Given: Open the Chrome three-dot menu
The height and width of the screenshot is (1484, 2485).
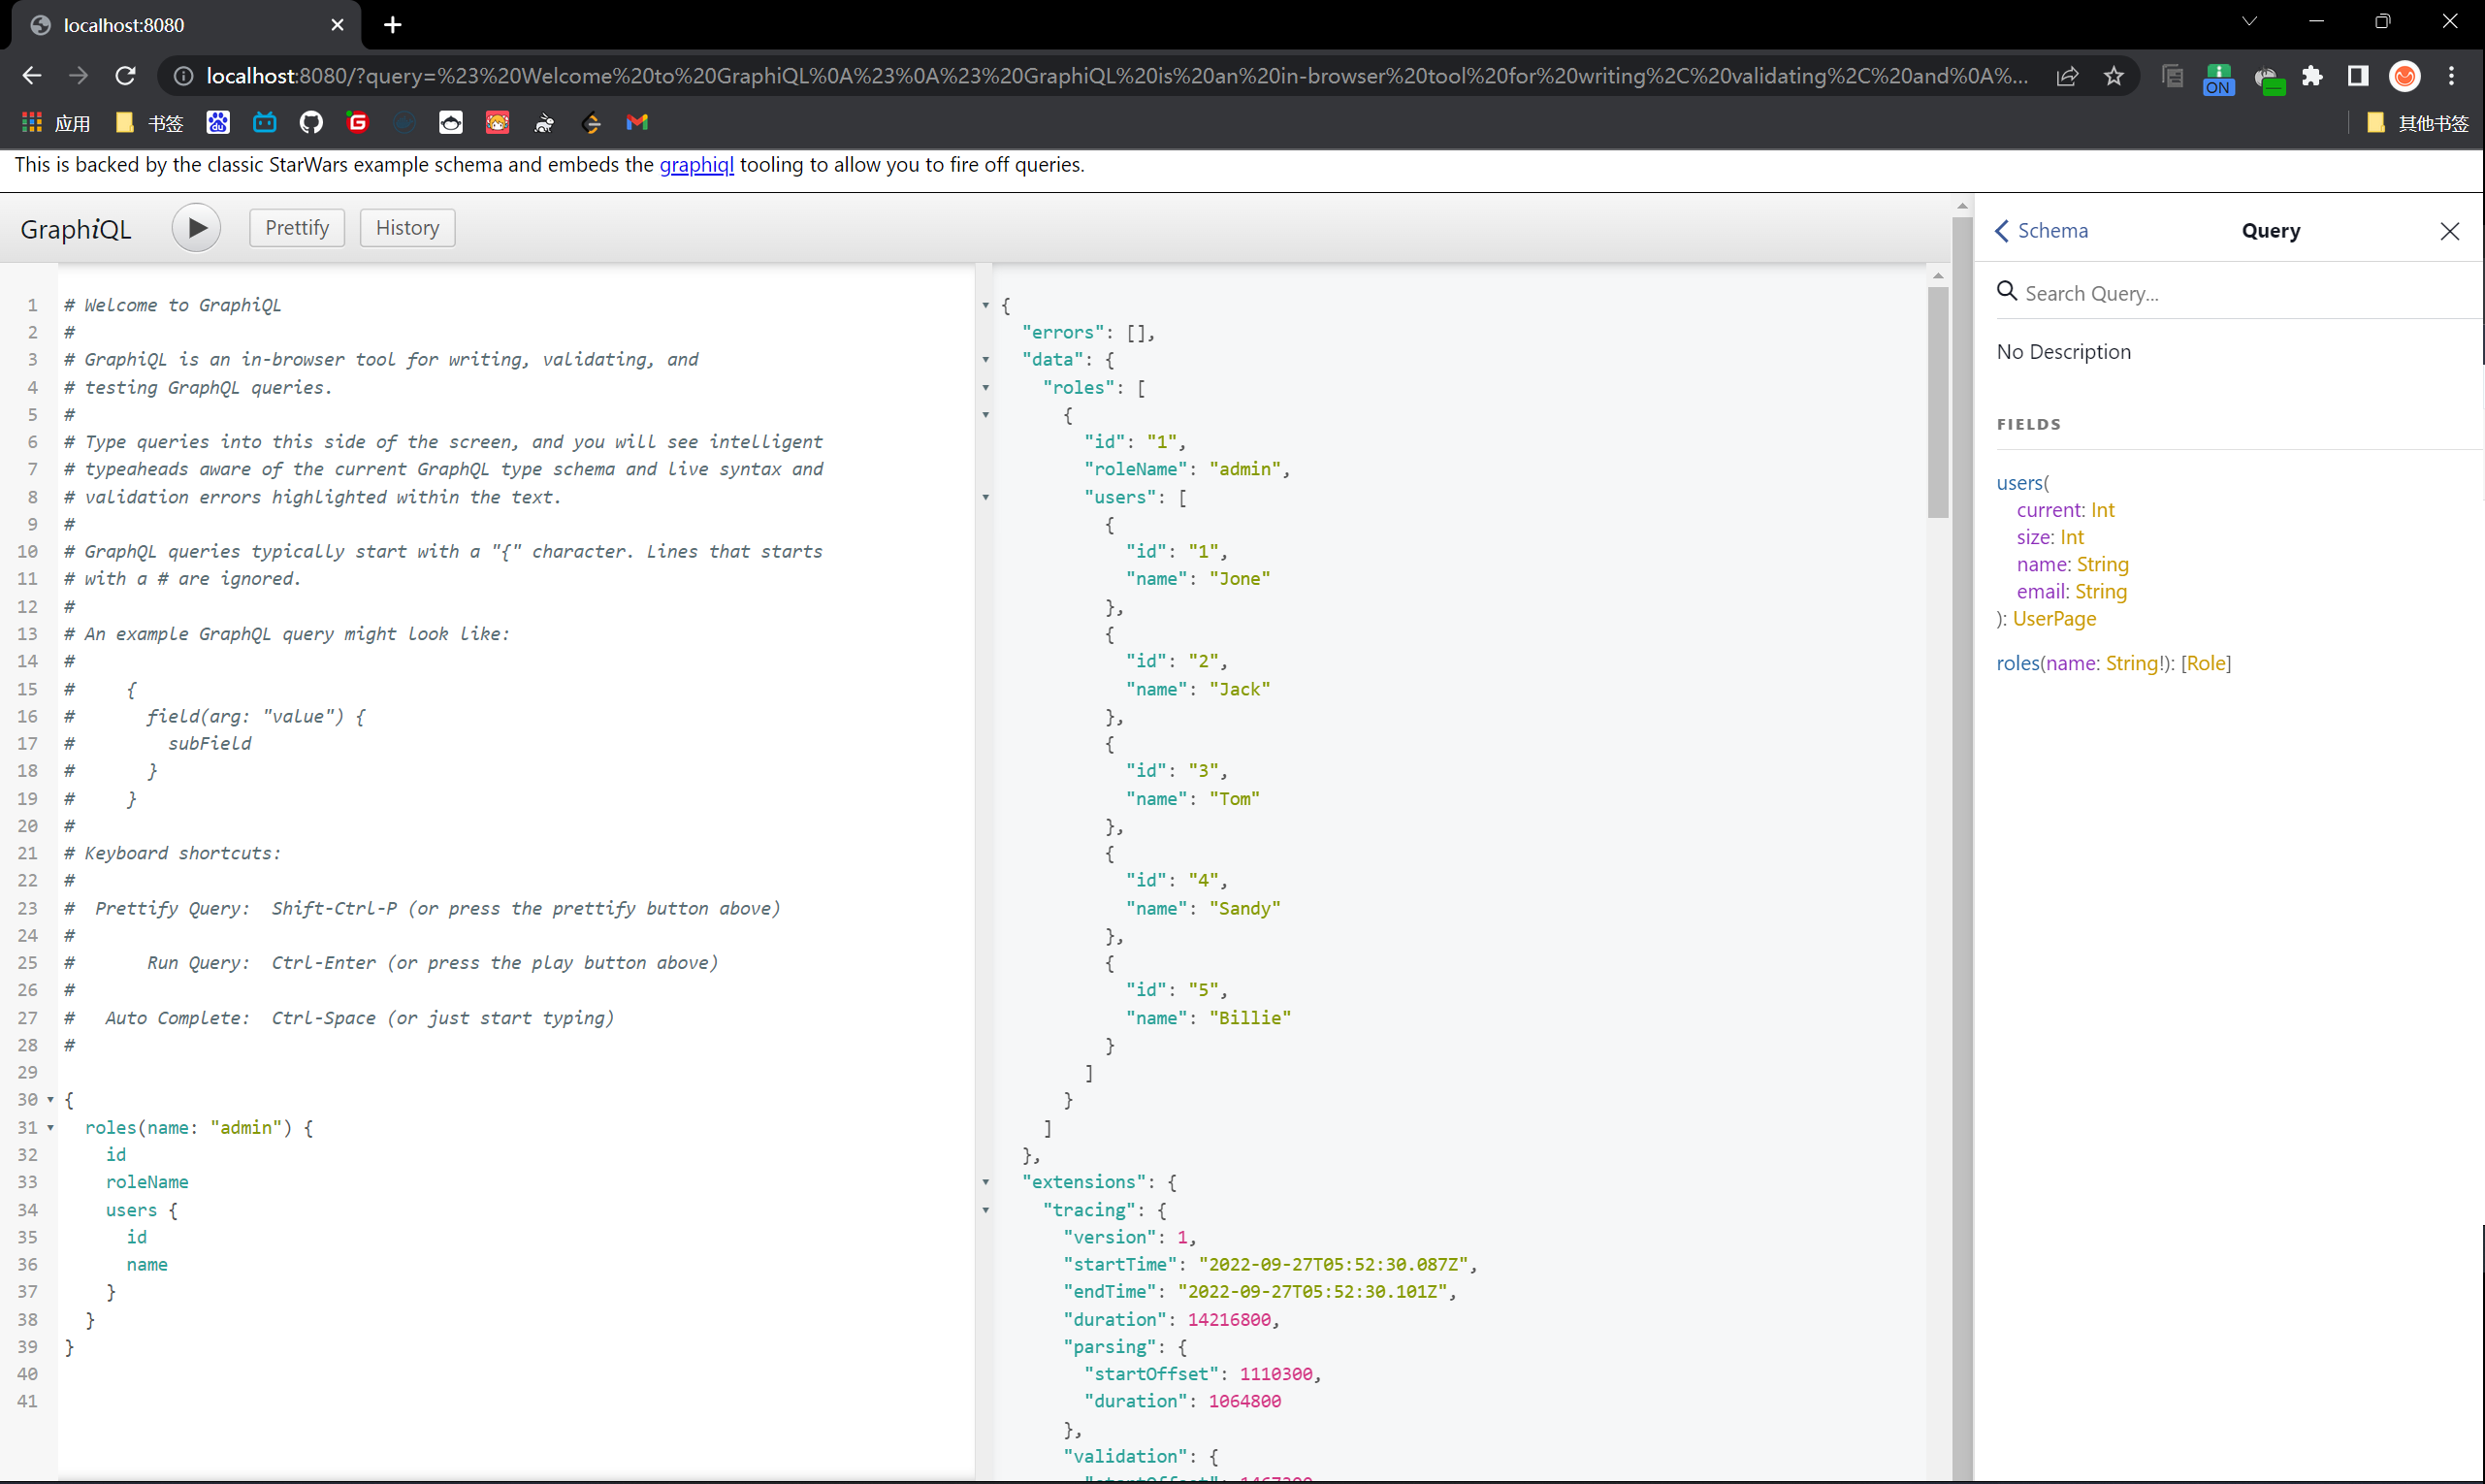Looking at the screenshot, I should [x=2451, y=76].
